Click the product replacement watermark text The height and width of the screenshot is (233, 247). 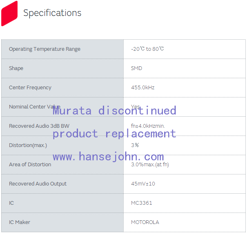(114, 133)
